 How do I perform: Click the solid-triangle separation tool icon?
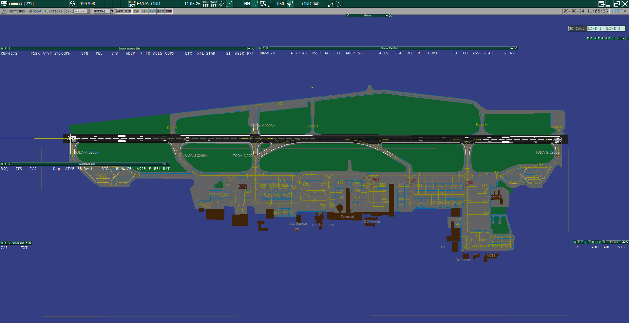click(x=331, y=4)
